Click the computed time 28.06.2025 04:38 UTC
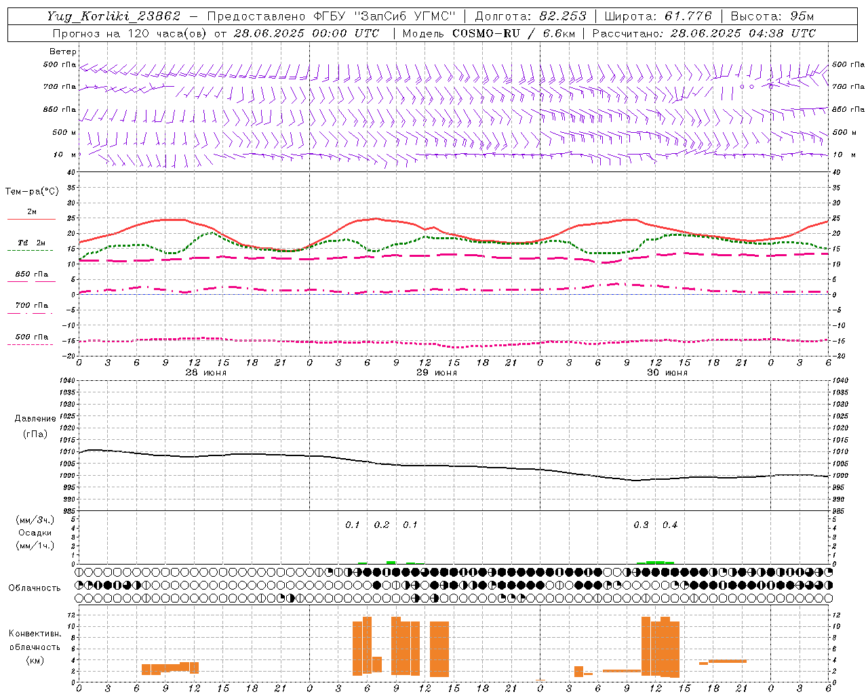 pyautogui.click(x=743, y=33)
